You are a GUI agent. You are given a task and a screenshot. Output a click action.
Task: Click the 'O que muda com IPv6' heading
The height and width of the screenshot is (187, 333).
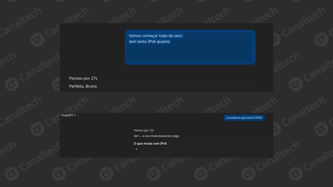point(150,143)
